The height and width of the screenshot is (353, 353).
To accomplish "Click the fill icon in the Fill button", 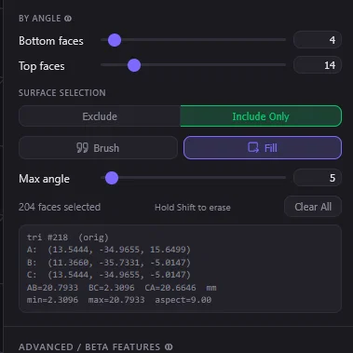I will point(253,147).
